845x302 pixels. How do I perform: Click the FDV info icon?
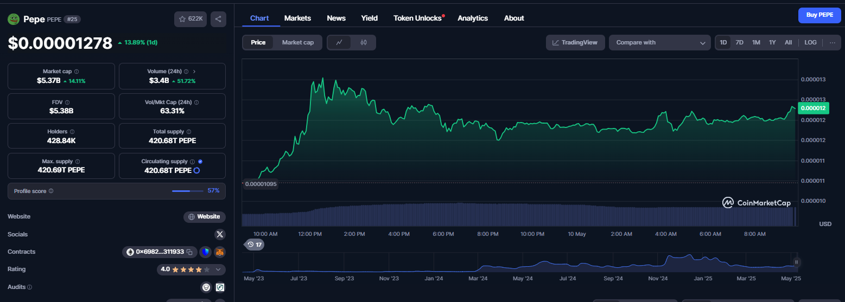tap(67, 102)
